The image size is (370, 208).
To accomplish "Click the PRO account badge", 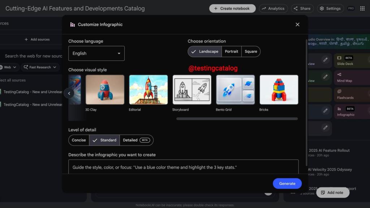I will tap(351, 8).
